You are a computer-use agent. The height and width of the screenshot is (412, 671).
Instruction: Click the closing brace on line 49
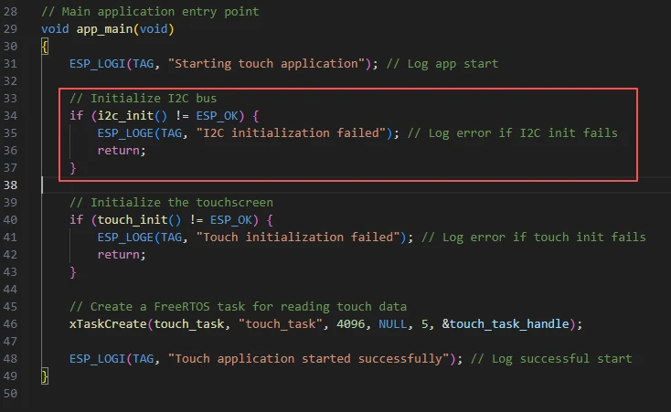(x=45, y=375)
